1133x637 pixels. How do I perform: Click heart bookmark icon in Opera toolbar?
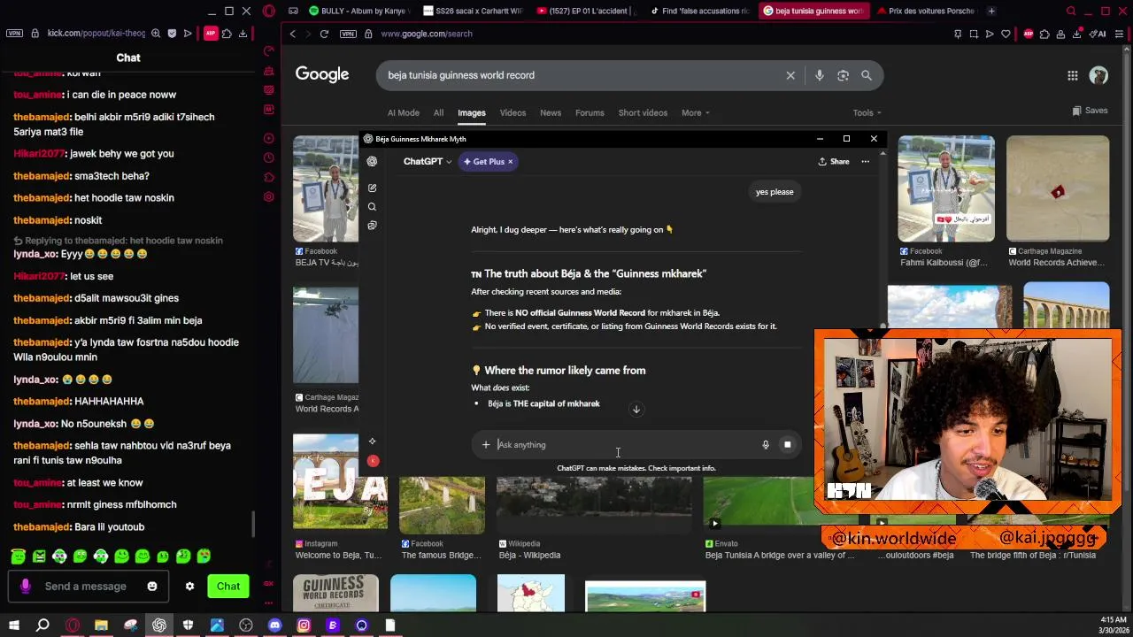tap(1006, 34)
